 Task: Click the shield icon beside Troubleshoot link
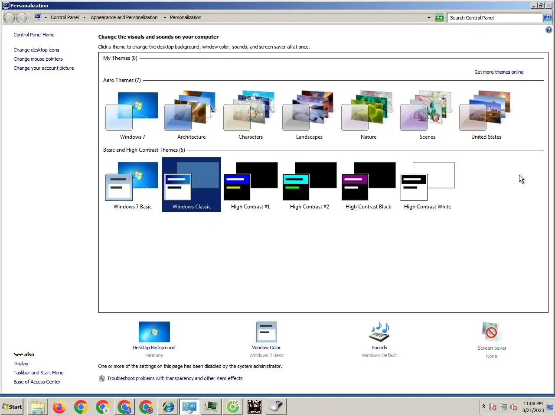click(102, 378)
